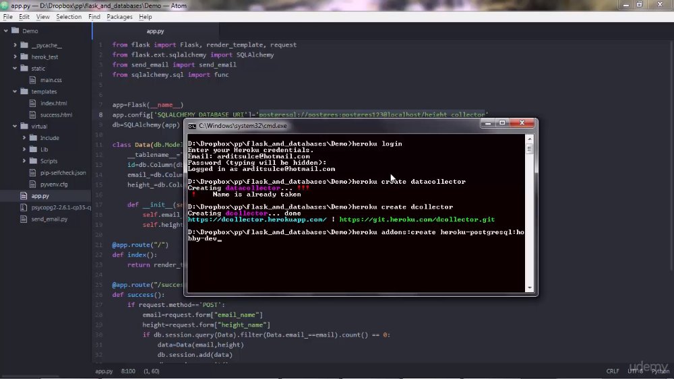Expand the __pycache__ folder chevron

pyautogui.click(x=15, y=45)
